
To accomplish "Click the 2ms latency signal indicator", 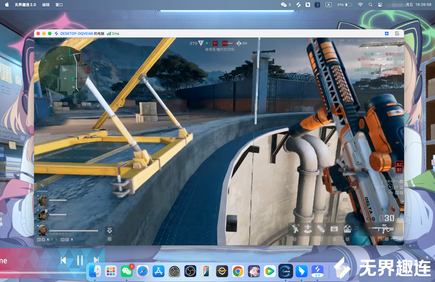I will [113, 33].
